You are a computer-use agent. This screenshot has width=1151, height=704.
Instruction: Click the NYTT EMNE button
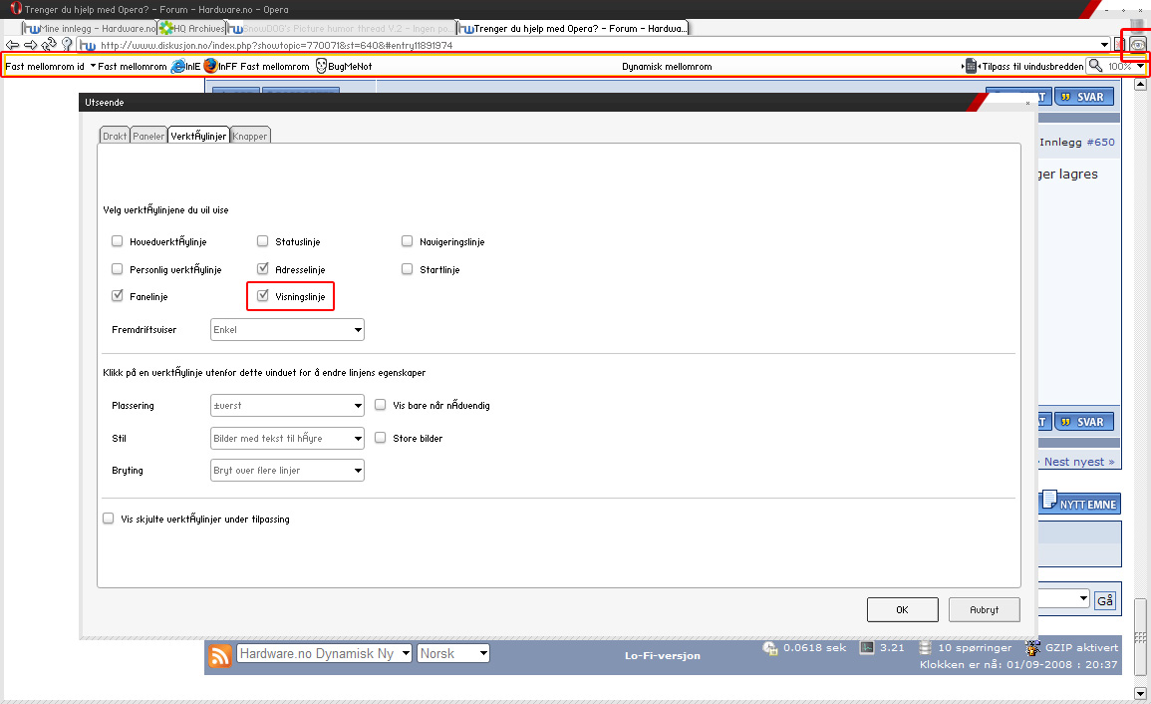point(1080,504)
